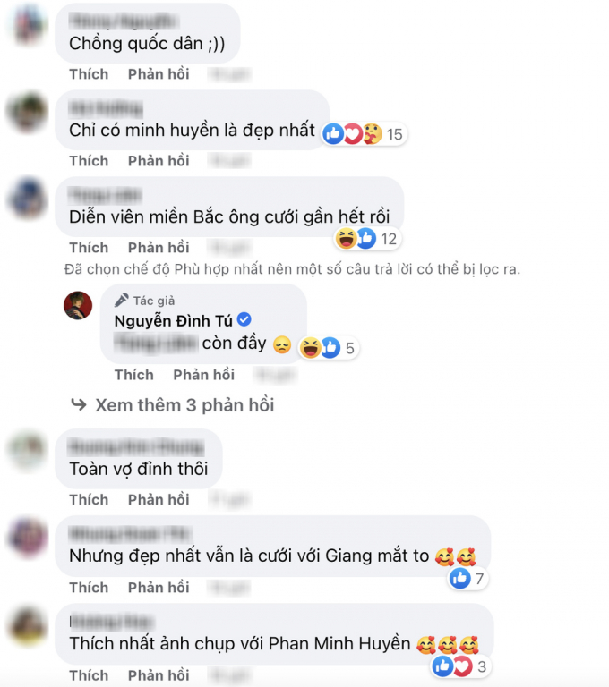Open the Nguyễn Đình Tú profile name link
609x687 pixels.
pos(174,321)
